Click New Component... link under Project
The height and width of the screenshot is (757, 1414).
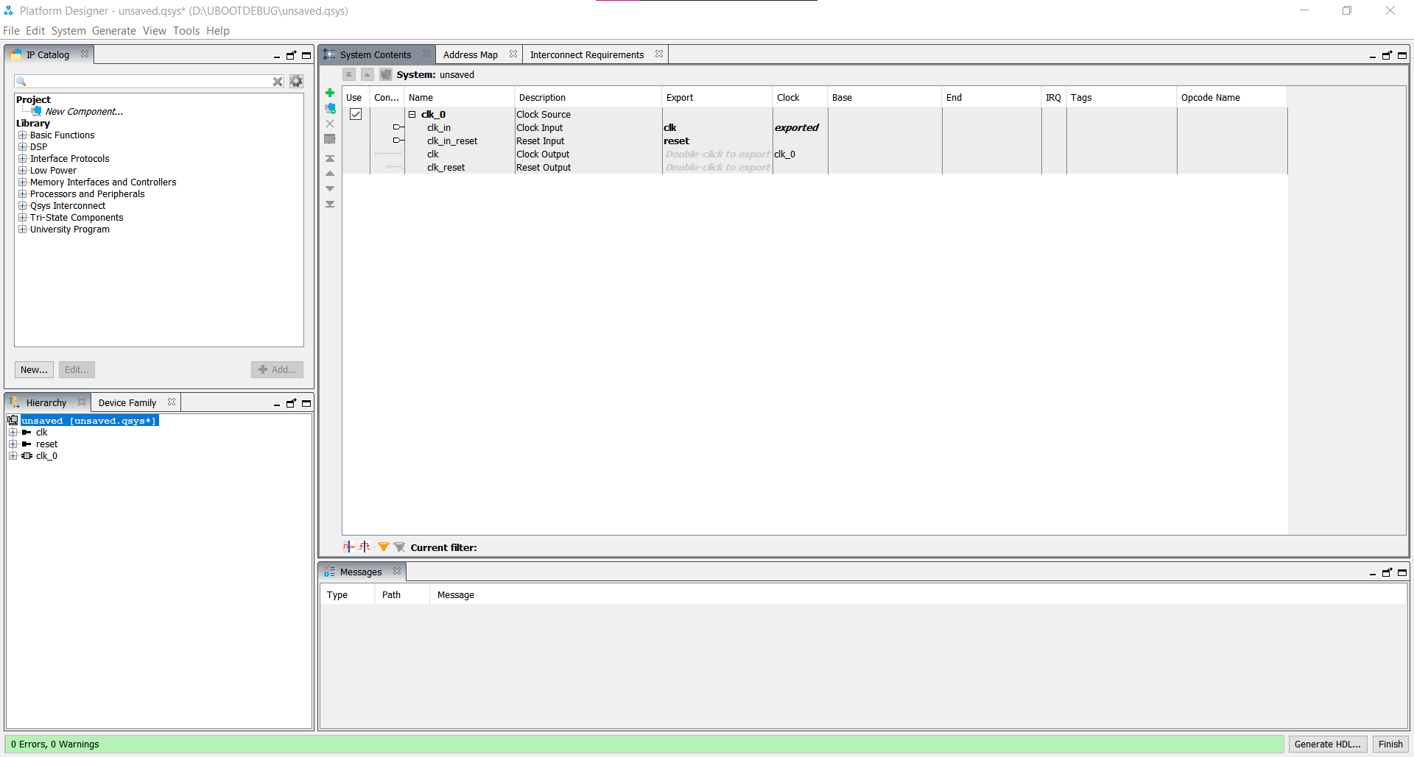[84, 111]
